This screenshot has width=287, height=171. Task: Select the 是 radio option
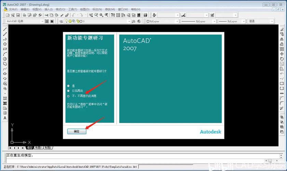(x=68, y=86)
